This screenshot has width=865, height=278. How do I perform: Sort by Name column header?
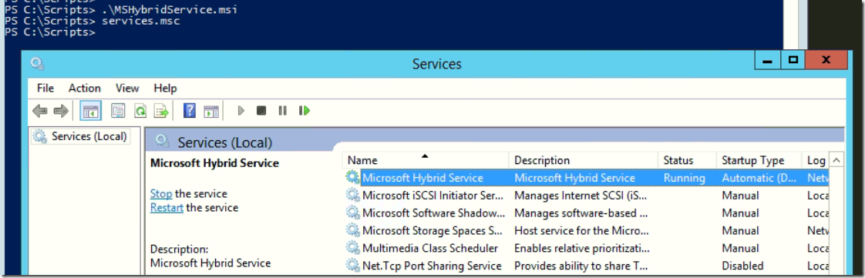point(426,160)
